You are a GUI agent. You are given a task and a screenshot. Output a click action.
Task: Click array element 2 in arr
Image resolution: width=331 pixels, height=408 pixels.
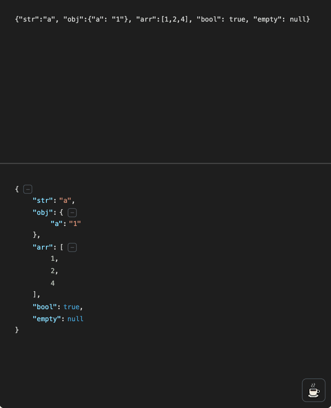[53, 271]
